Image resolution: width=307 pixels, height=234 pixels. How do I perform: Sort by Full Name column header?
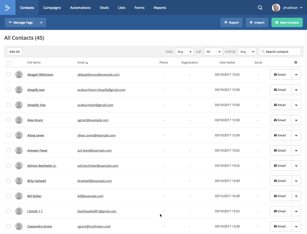[x=34, y=63]
